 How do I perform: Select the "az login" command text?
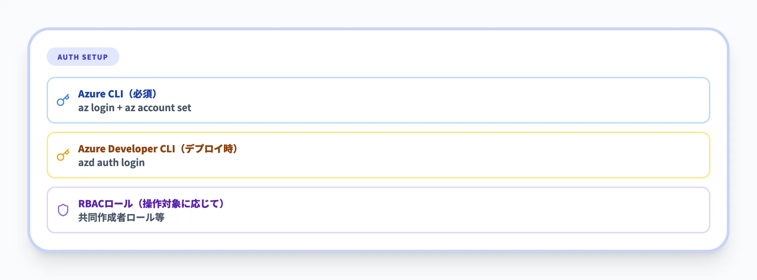pos(96,108)
